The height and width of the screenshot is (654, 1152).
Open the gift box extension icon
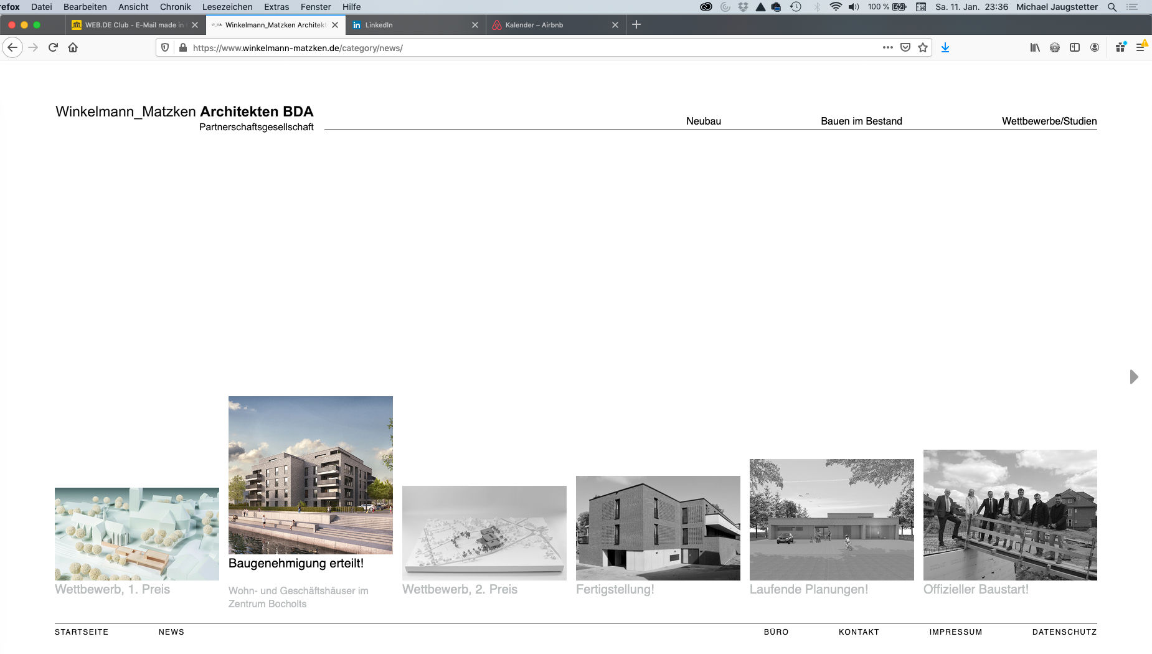point(1121,47)
